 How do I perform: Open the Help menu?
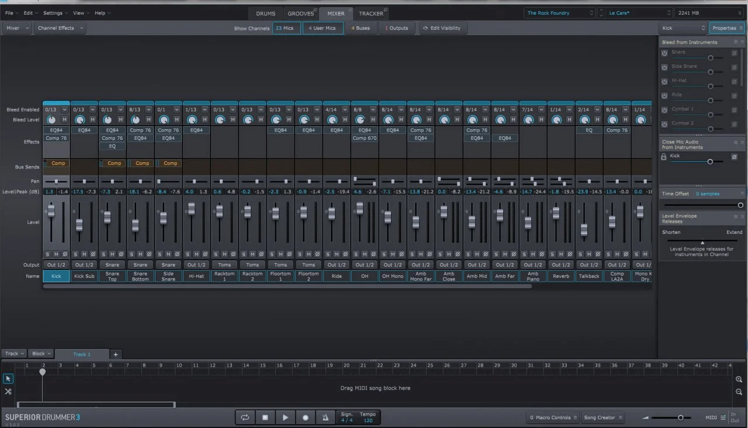click(x=102, y=13)
